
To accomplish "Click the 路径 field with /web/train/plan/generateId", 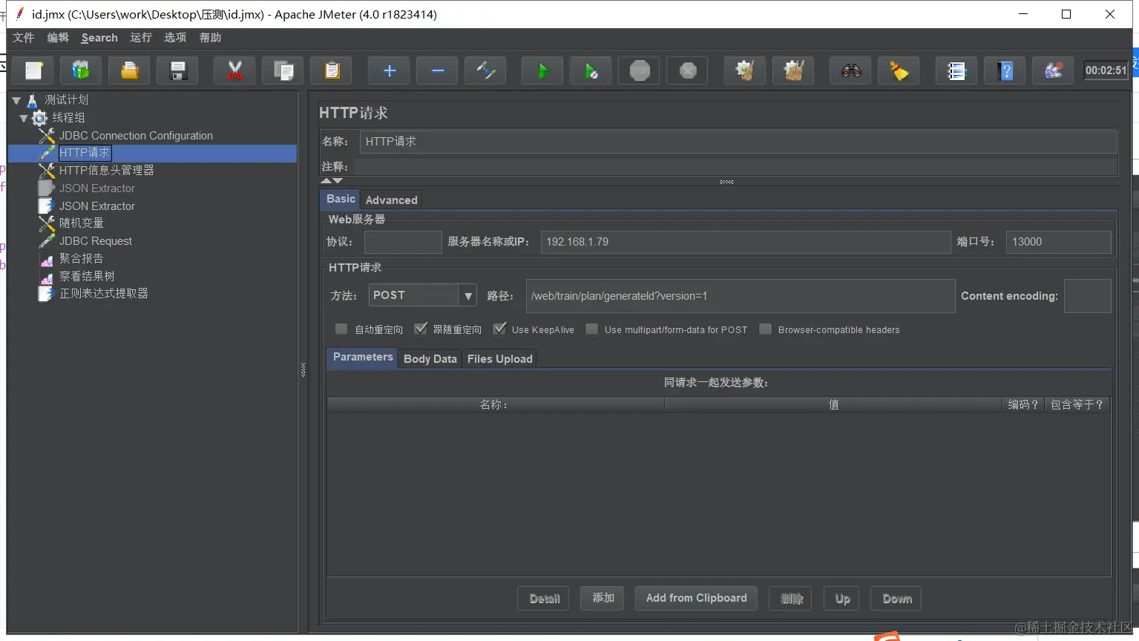I will pos(741,296).
